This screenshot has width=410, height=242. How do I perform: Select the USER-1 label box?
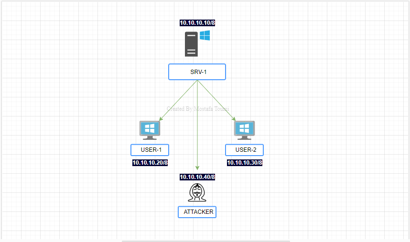pos(150,150)
